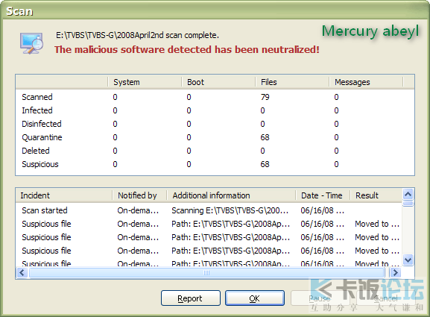Click the Messages column header

click(366, 82)
